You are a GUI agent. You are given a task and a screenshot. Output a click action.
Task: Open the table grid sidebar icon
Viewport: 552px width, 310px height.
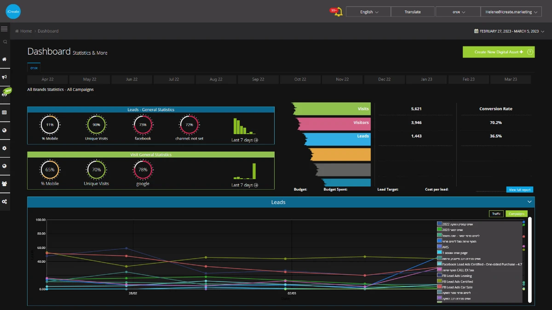click(5, 113)
